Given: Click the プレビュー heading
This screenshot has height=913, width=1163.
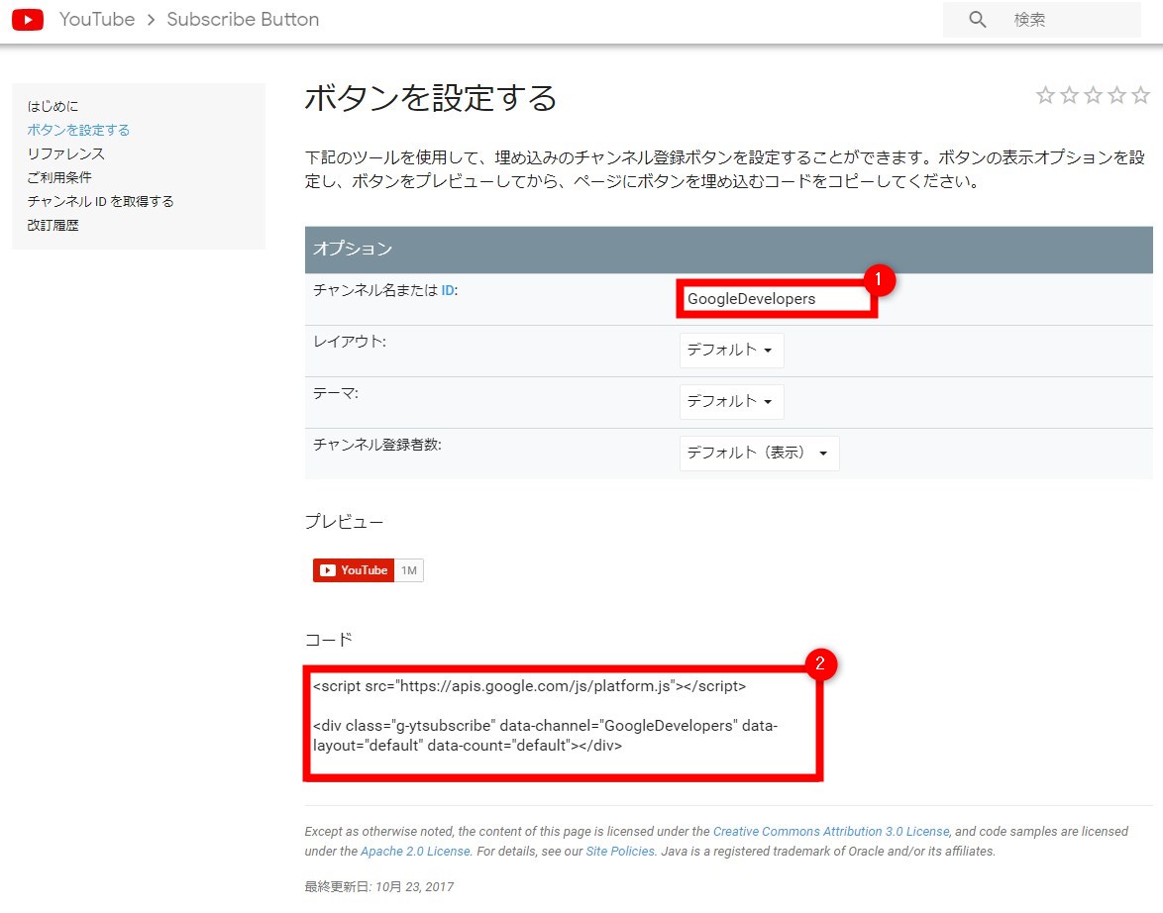Looking at the screenshot, I should [x=344, y=522].
